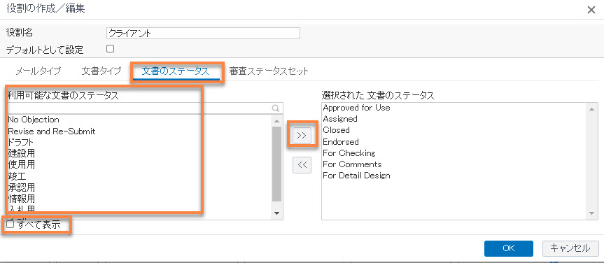Switch to the メールタイプ tab
The image size is (604, 263).
[x=38, y=71]
